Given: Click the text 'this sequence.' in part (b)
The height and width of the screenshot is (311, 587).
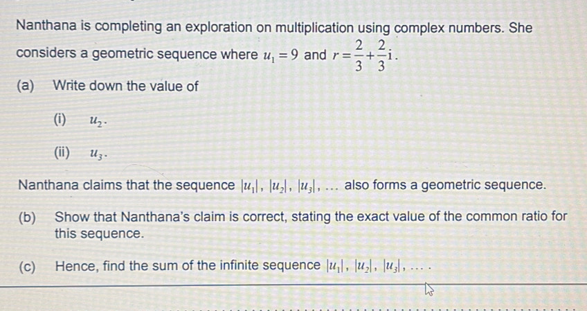Looking at the screenshot, I should (100, 233).
